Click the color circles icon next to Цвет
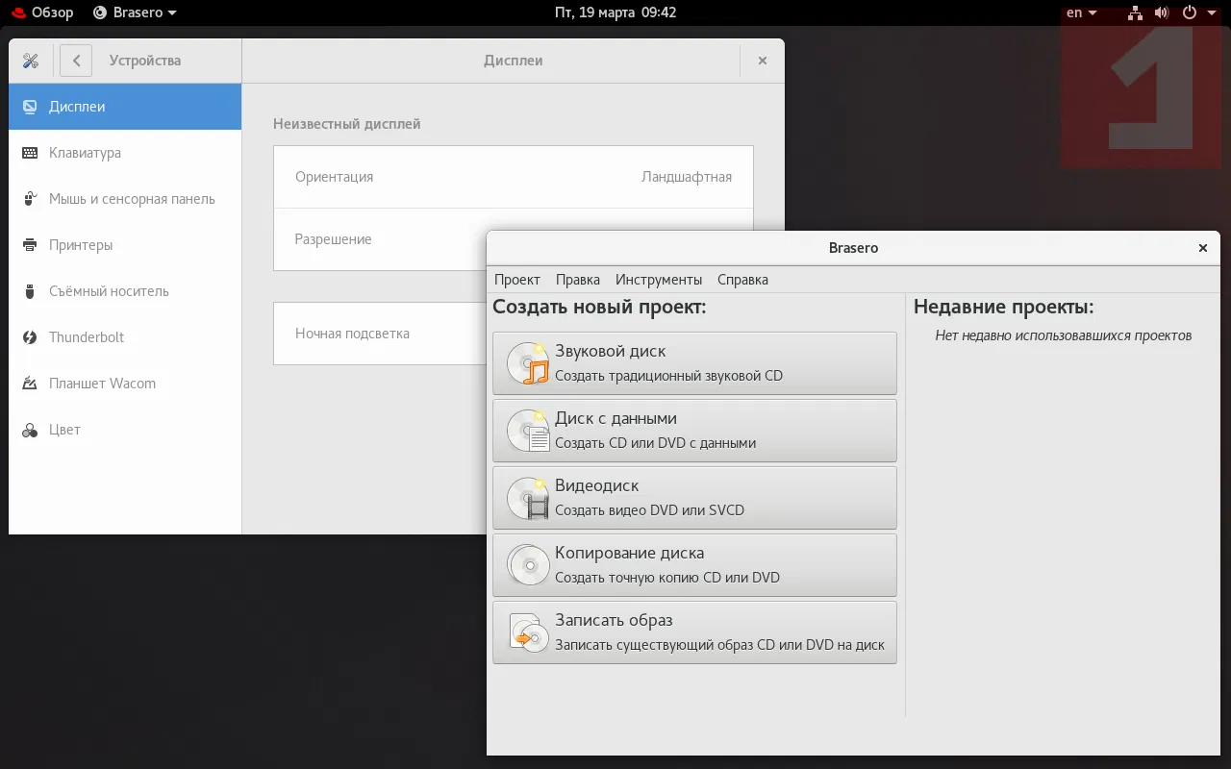 point(30,430)
